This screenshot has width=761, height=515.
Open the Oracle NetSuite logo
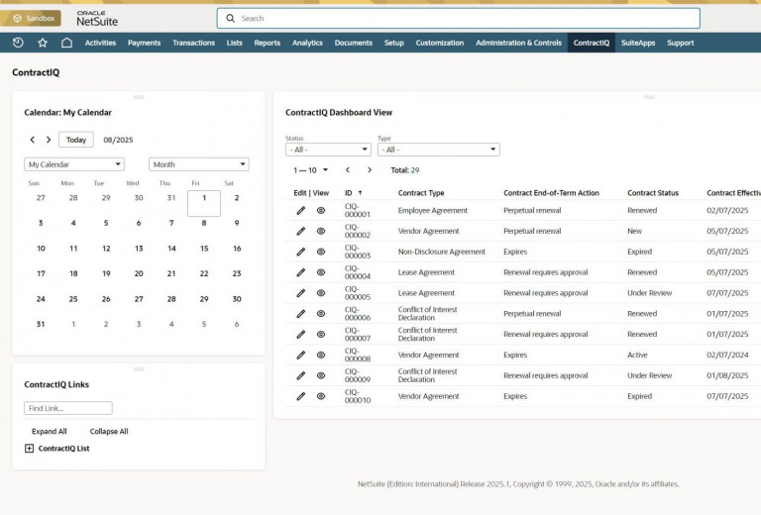[97, 19]
